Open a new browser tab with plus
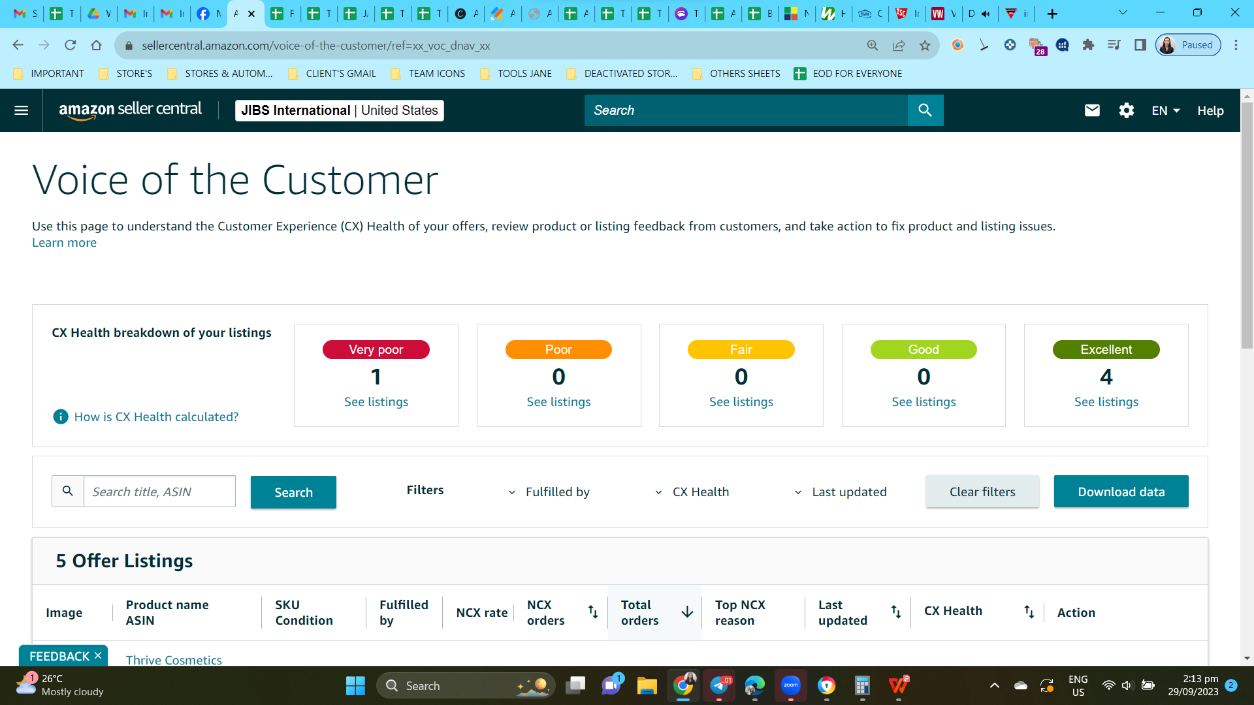Image resolution: width=1254 pixels, height=705 pixels. coord(1052,14)
